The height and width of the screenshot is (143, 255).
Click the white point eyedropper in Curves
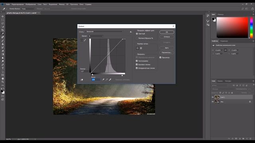110,79
